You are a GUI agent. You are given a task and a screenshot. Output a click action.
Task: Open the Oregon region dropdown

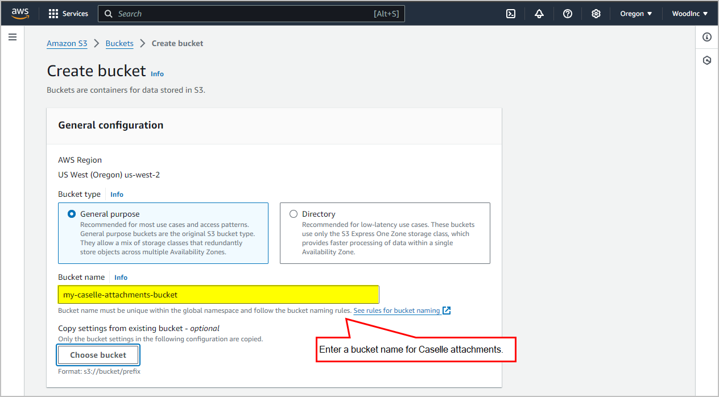point(636,14)
